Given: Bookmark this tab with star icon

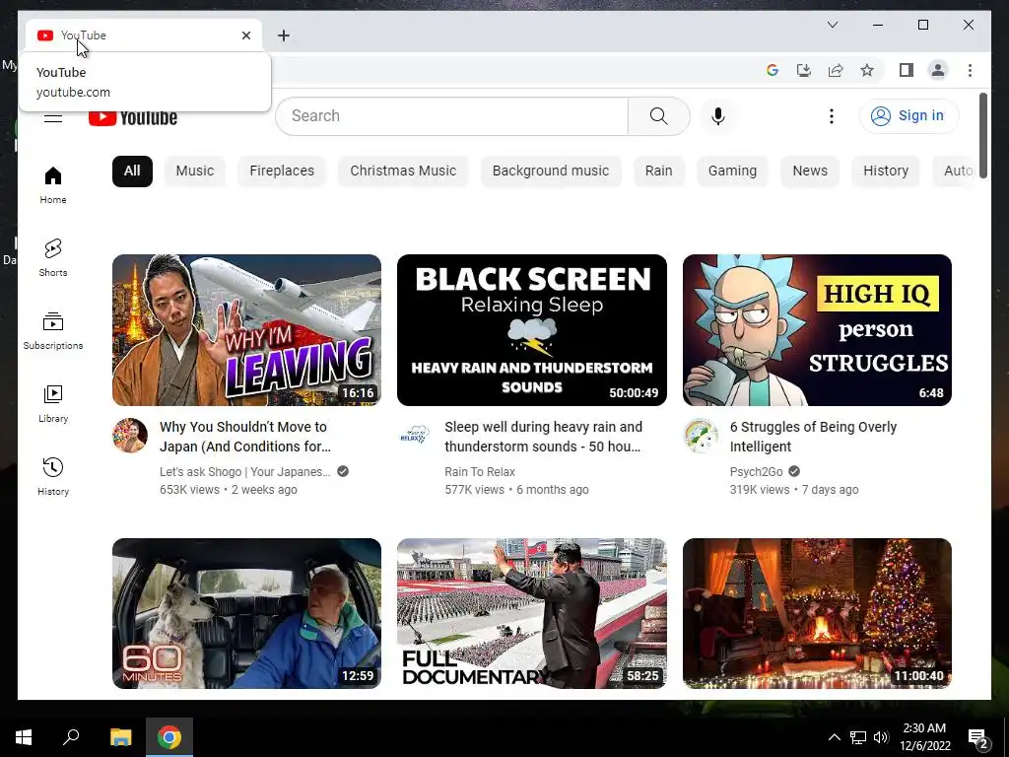Looking at the screenshot, I should [867, 70].
